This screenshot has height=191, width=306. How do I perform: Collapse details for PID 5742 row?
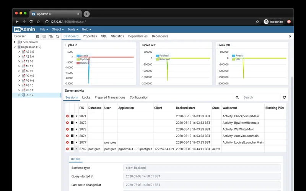pyautogui.click(x=76, y=149)
